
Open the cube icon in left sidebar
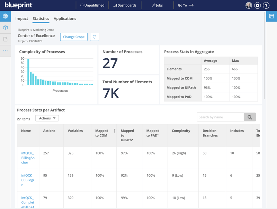pyautogui.click(x=5, y=28)
